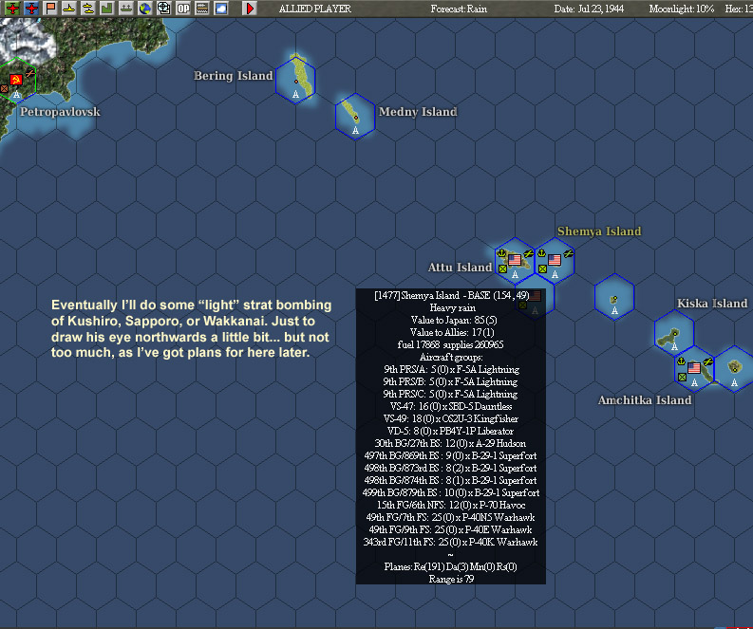The height and width of the screenshot is (629, 753).
Task: Click the globe toolbar icon
Action: pyautogui.click(x=144, y=9)
